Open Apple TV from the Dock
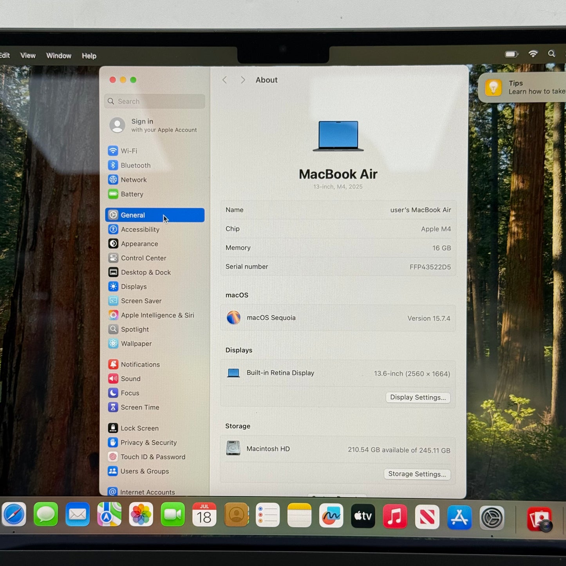Image resolution: width=566 pixels, height=566 pixels. [363, 516]
